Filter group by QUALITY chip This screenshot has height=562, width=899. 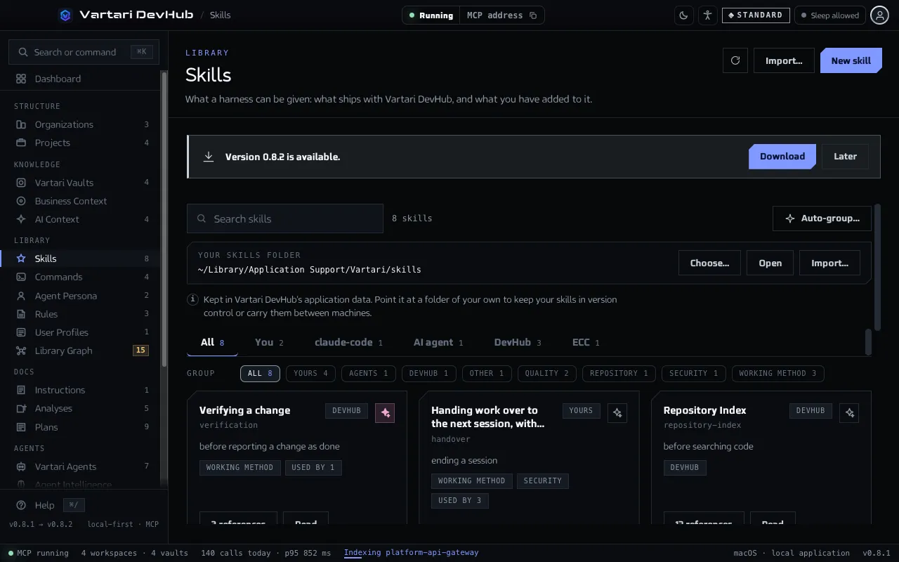tap(547, 374)
